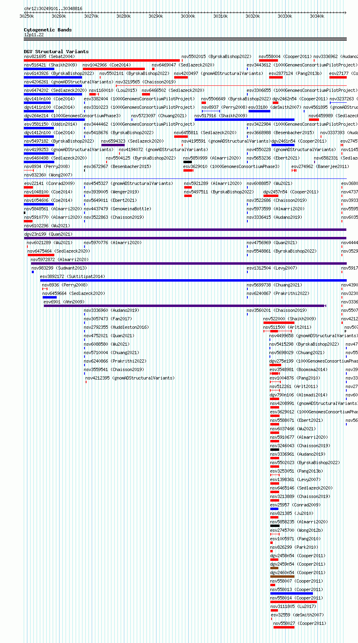The height and width of the screenshot is (643, 358).
Task: Select the nsv6459664 (Sedlazeck2020) label
Action: pyautogui.click(x=74, y=293)
